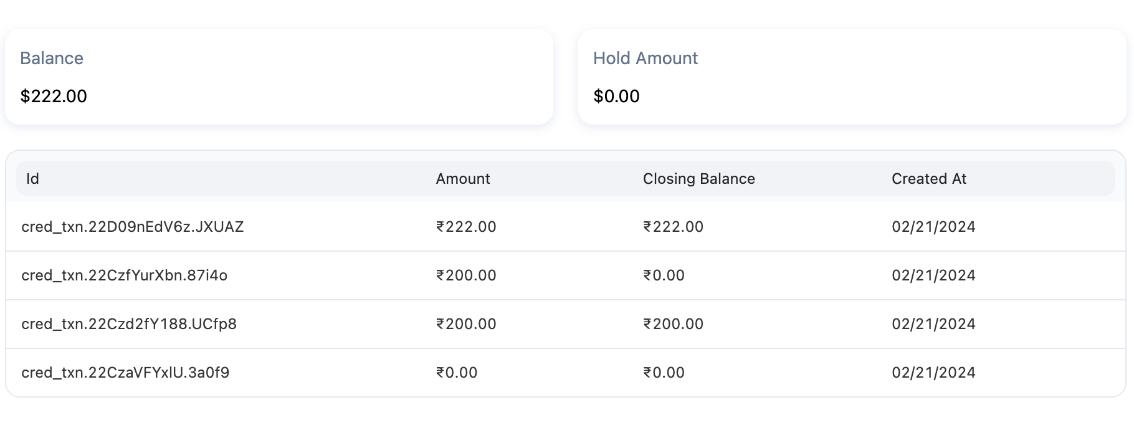Click the last row's 02/21/2024 date
The image size is (1134, 430).
[933, 373]
